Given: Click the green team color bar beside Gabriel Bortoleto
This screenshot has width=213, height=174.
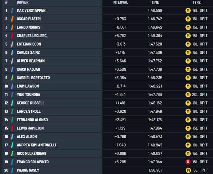Looking at the screenshot, I should point(12,78).
